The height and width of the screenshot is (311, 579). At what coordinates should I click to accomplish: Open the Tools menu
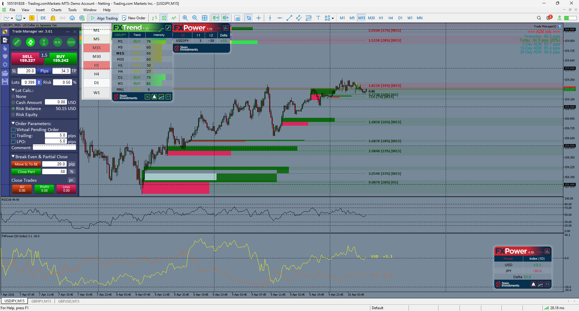[x=72, y=10]
